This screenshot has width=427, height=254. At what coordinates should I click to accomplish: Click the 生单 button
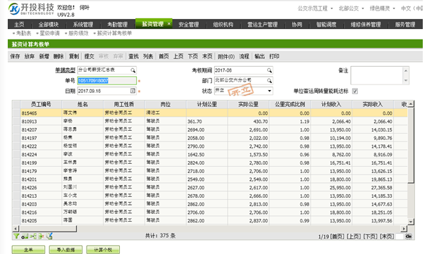[28, 250]
